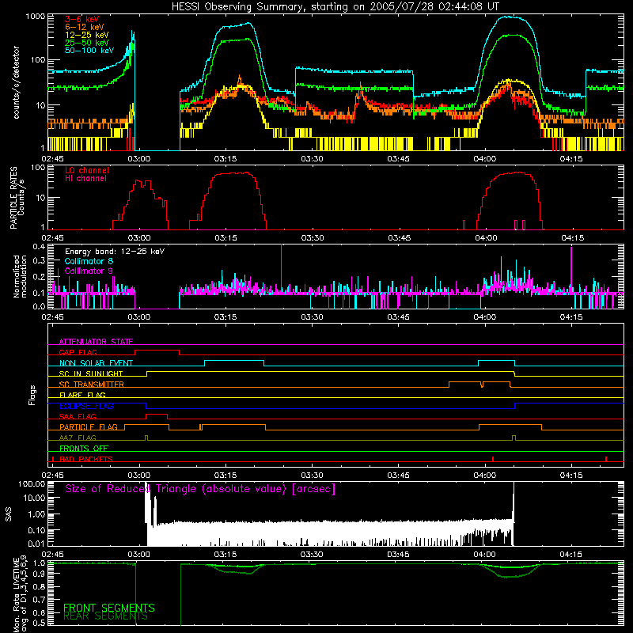Screen dimensions: 633x633
Task: Click the 0.7 tick on livetime plot
Action: coord(39,600)
